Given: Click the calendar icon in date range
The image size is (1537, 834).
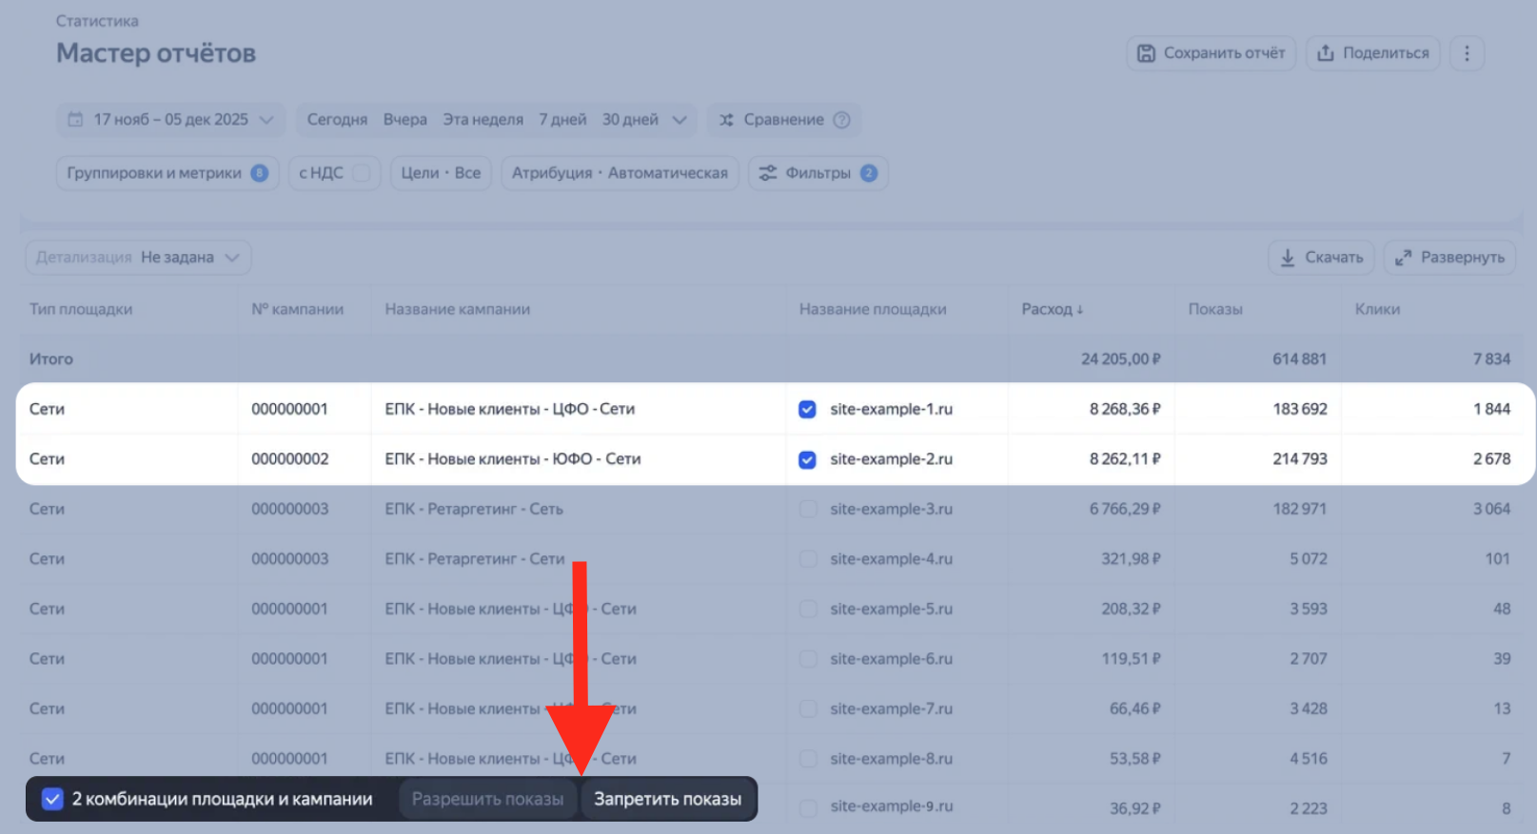Looking at the screenshot, I should [75, 120].
